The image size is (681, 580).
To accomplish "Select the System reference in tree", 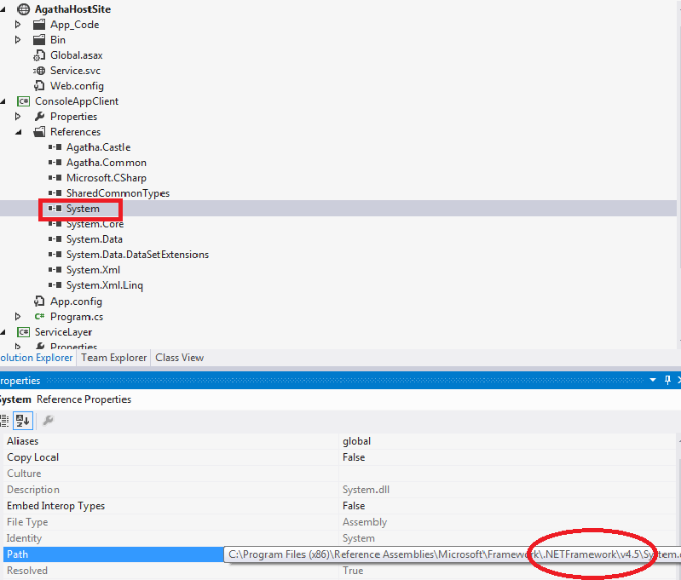I will coord(83,209).
